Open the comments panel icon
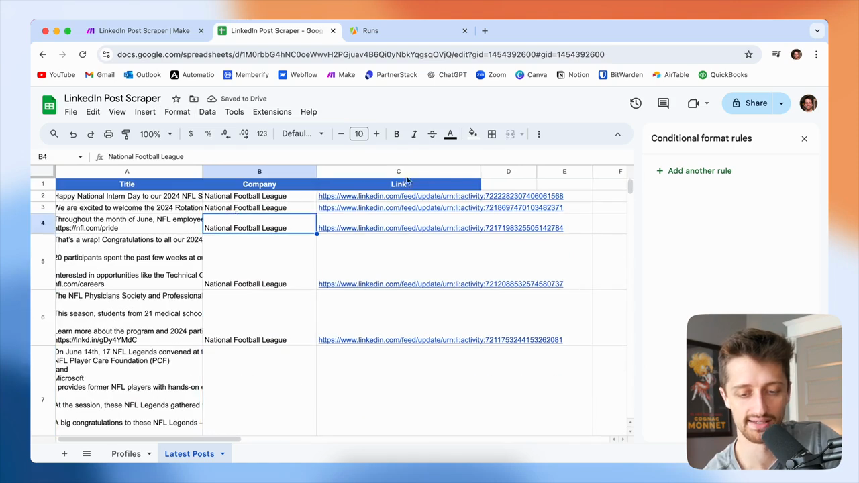Viewport: 859px width, 483px height. point(663,103)
